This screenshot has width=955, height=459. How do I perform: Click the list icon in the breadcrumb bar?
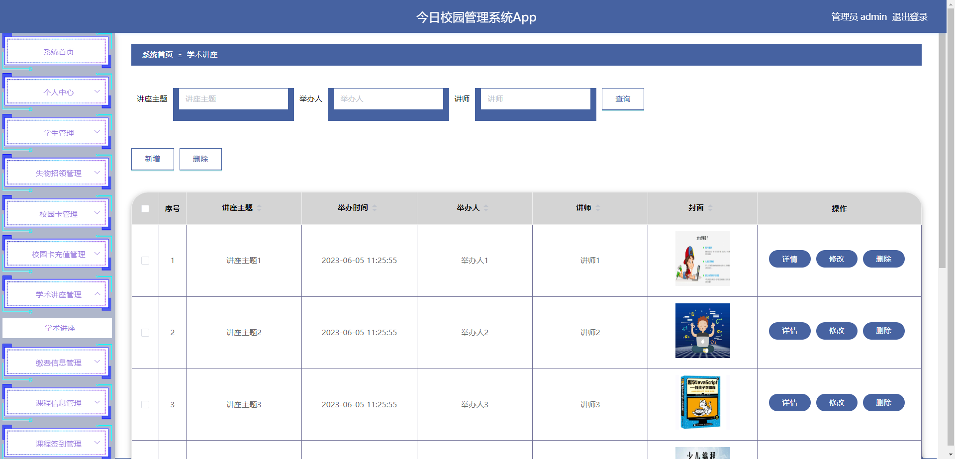(x=180, y=55)
